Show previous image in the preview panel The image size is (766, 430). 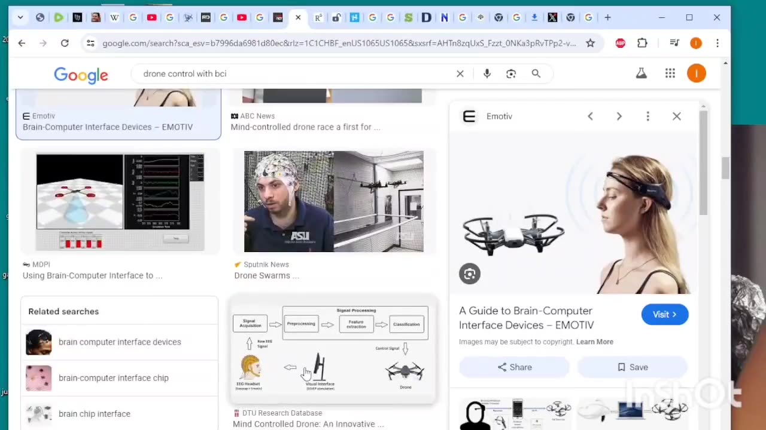point(590,116)
